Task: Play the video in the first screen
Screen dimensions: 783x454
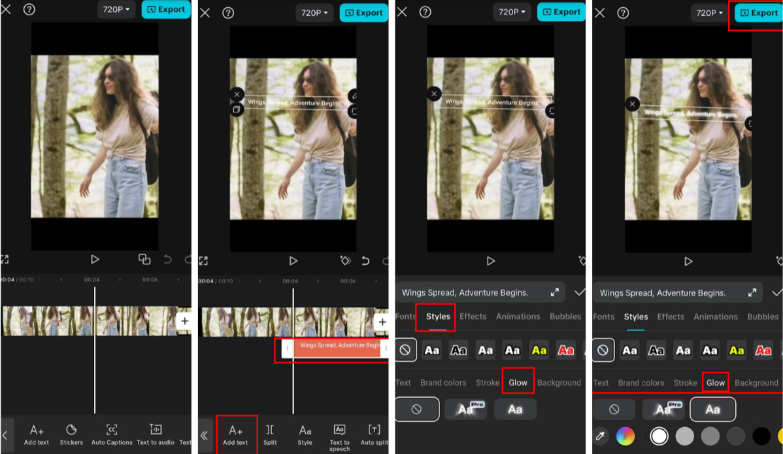Action: 94,259
